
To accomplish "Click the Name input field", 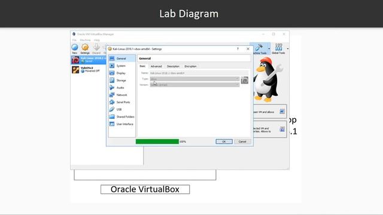I will coord(199,73).
